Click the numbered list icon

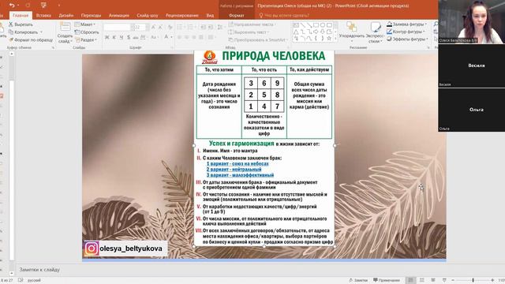tap(191, 28)
